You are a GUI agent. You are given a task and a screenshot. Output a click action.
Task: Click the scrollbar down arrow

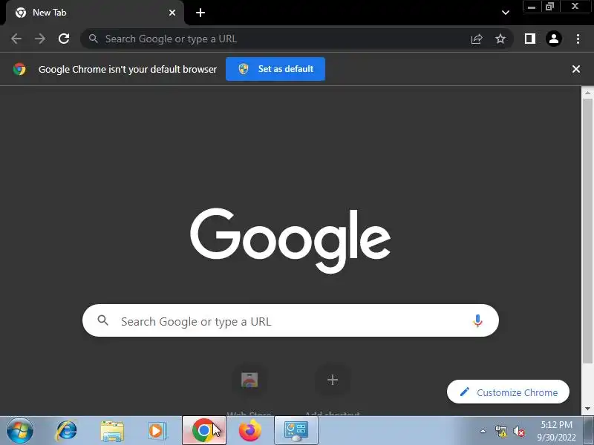[x=587, y=409]
